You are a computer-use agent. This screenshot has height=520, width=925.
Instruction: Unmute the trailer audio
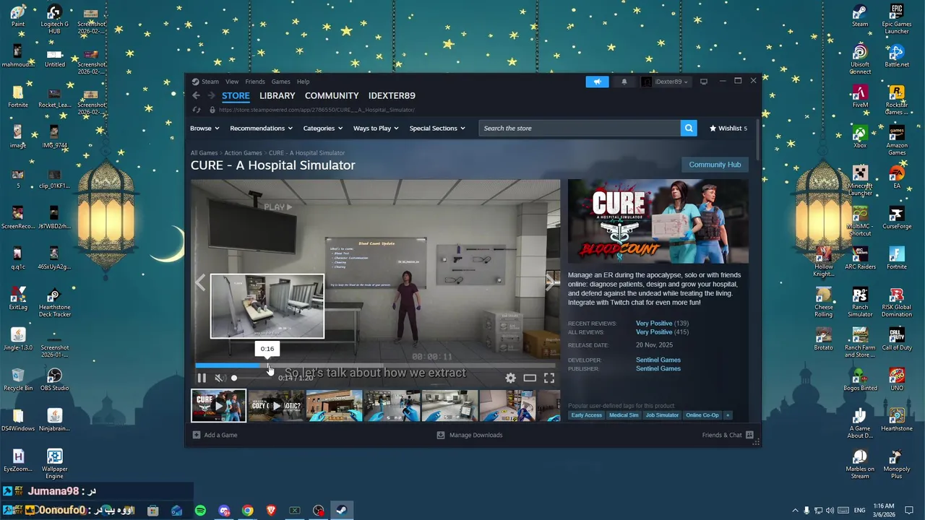[220, 378]
